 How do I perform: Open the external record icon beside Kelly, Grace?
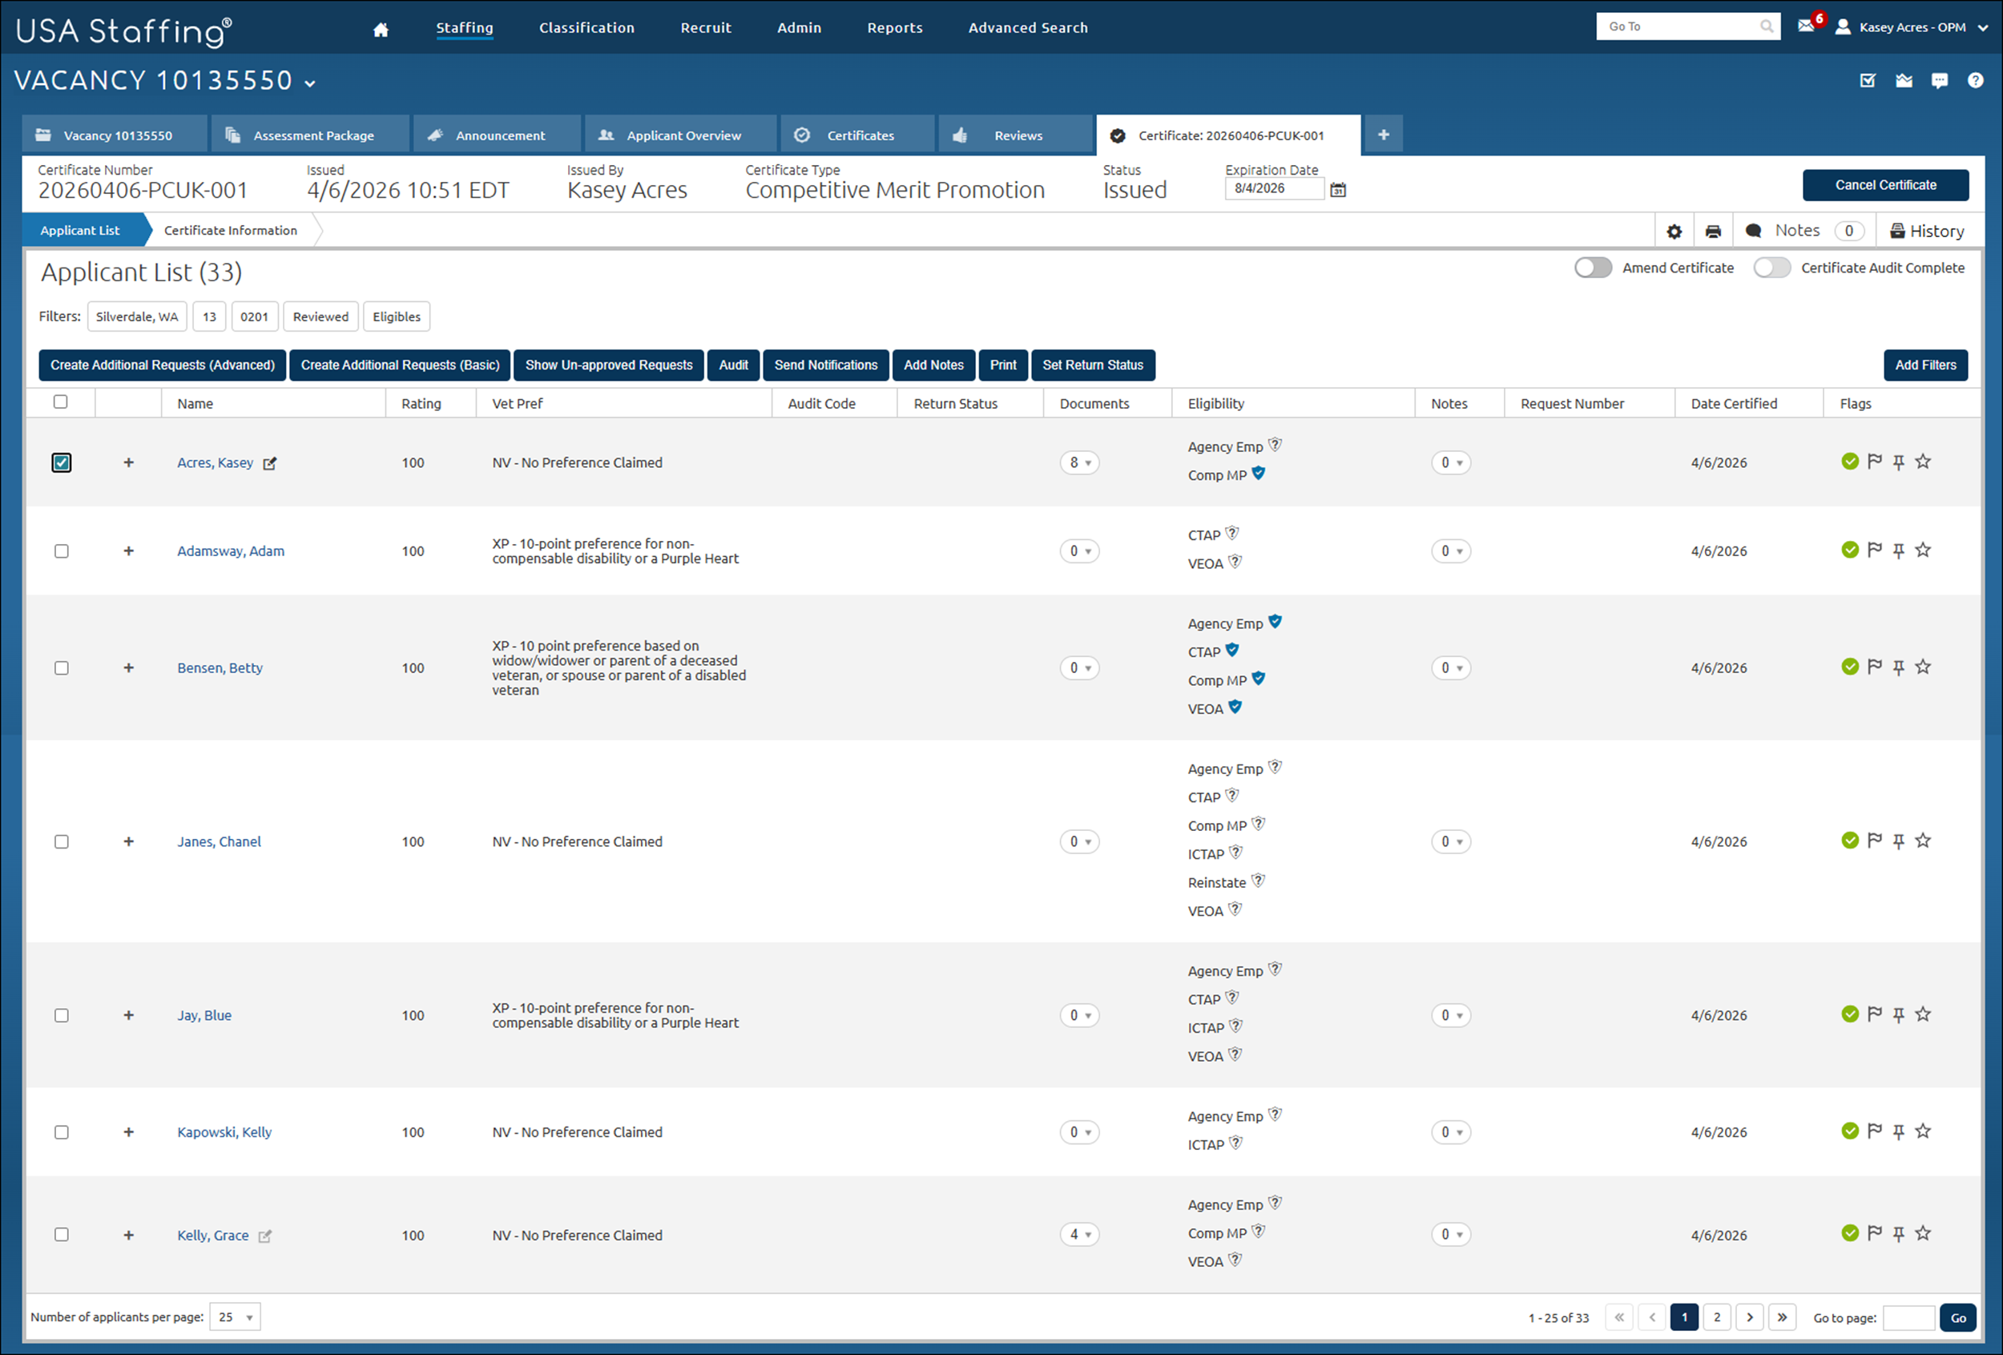264,1236
